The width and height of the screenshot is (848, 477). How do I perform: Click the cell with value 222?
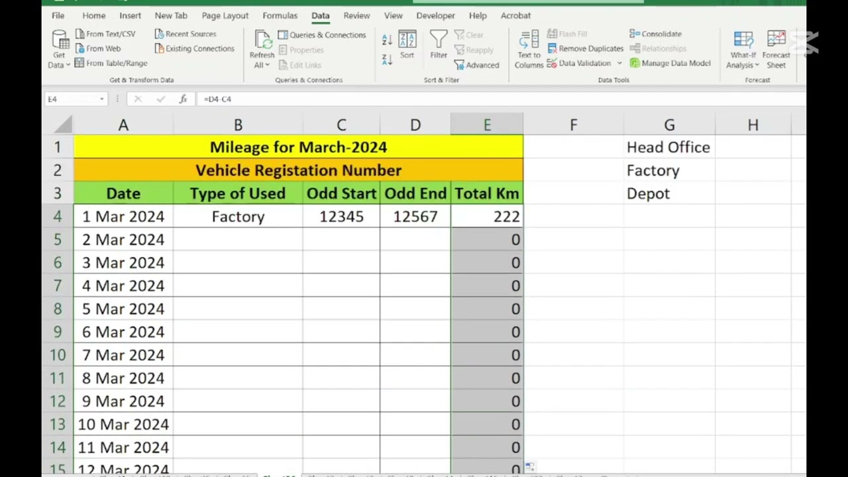pyautogui.click(x=487, y=217)
